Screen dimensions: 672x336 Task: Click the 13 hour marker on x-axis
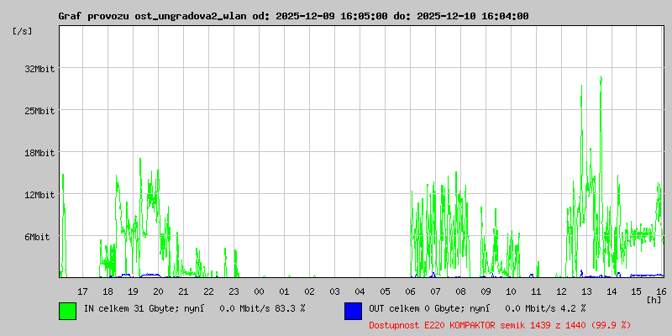coord(586,291)
